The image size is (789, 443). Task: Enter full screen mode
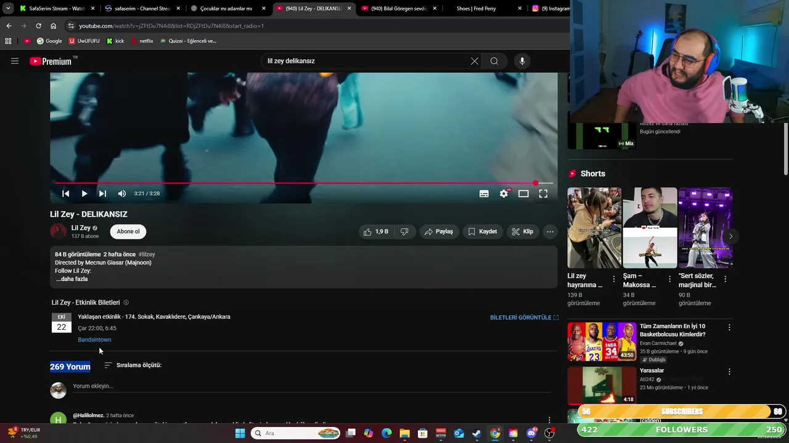[543, 193]
